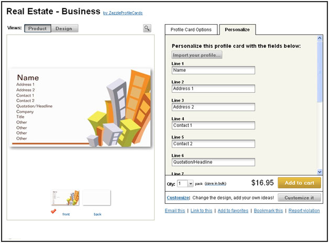Click the Line 1 Name input field
329x243 pixels.
point(213,70)
